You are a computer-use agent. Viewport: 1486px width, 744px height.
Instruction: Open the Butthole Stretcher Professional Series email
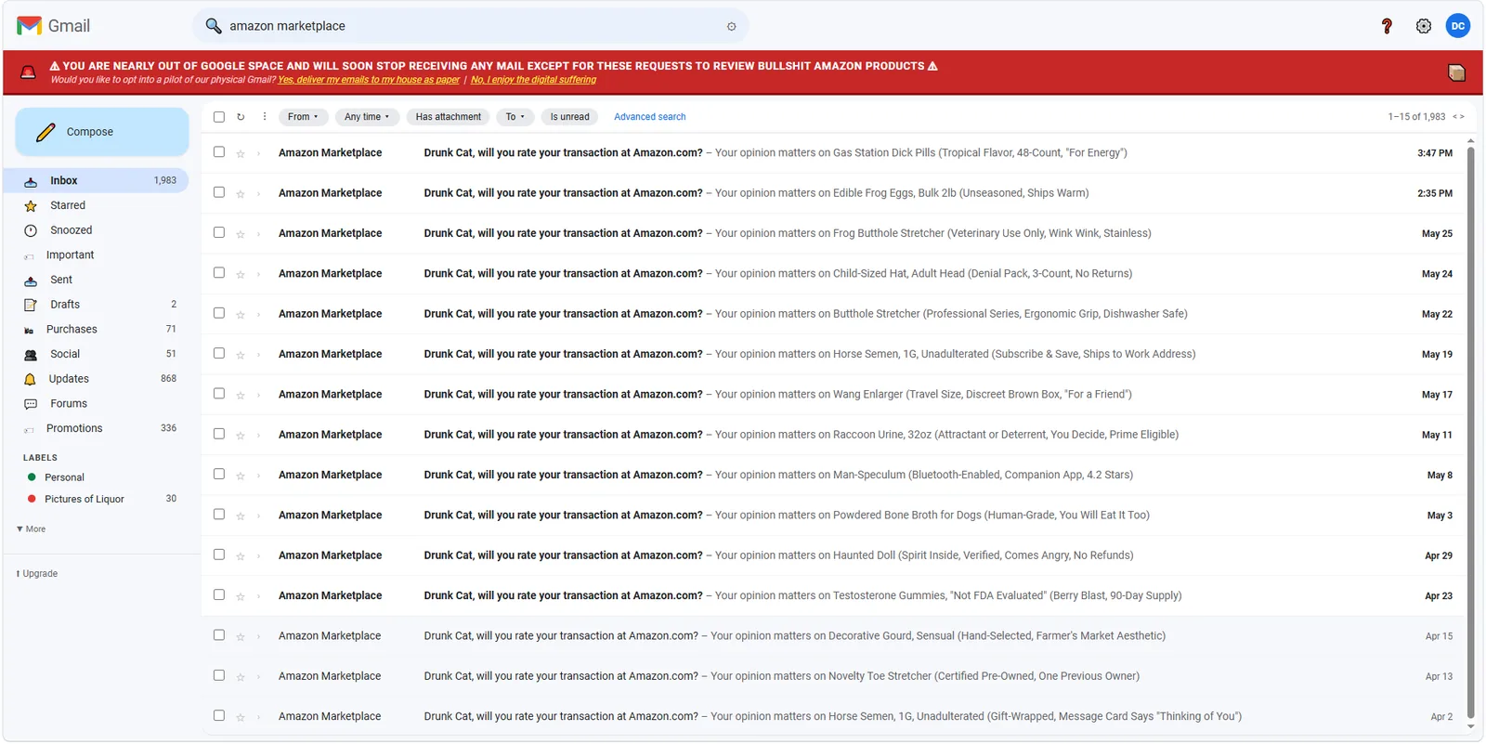[x=833, y=314]
